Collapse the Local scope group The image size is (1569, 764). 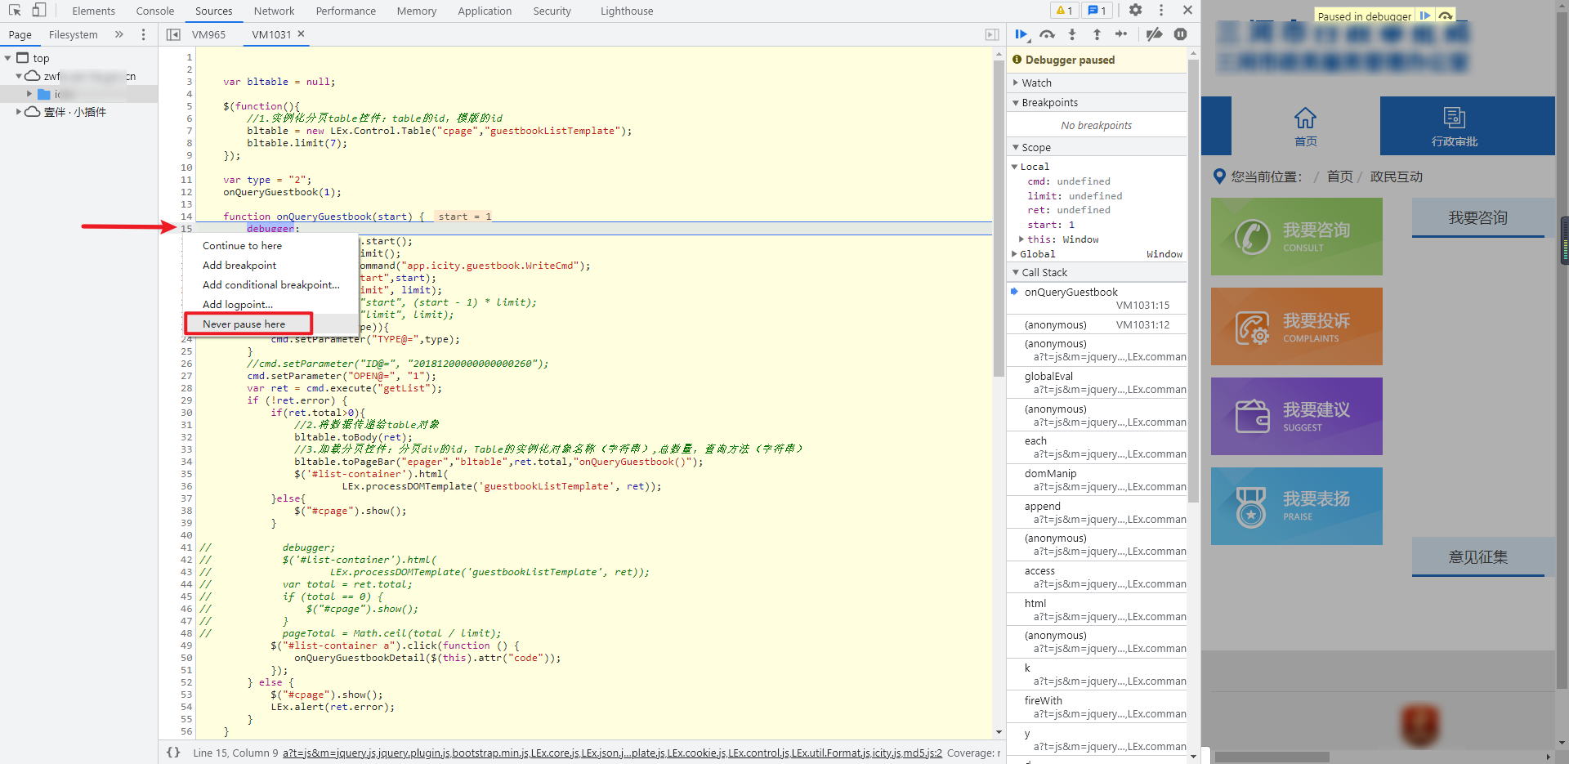point(1015,167)
